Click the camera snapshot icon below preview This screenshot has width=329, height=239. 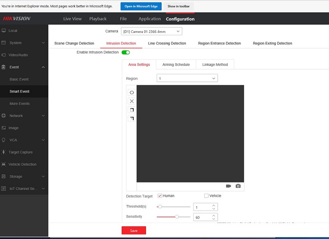pyautogui.click(x=238, y=186)
